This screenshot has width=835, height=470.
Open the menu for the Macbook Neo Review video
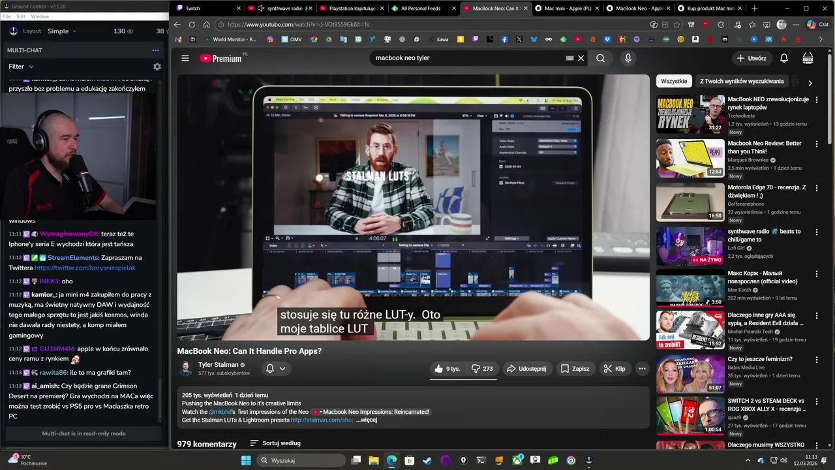coord(816,143)
